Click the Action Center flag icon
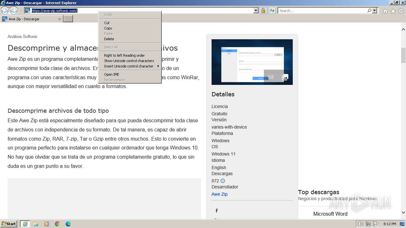Screen dimensions: 406x228 [376, 224]
